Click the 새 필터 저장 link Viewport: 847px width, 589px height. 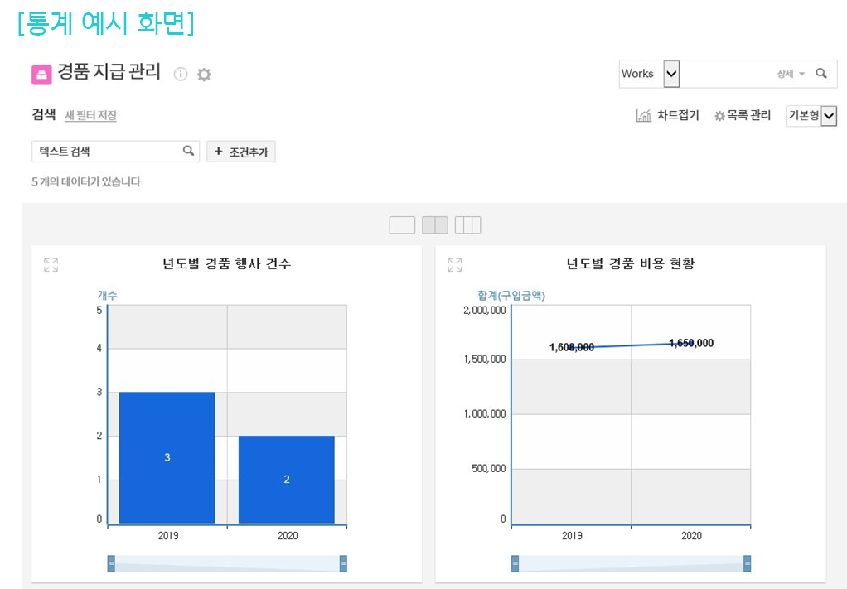[x=90, y=116]
